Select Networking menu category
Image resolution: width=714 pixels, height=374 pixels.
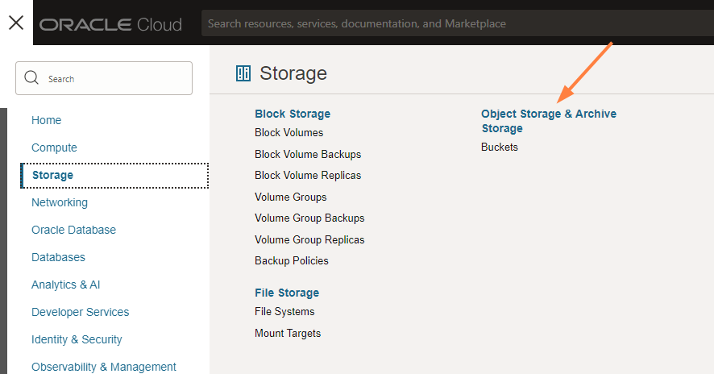(60, 202)
